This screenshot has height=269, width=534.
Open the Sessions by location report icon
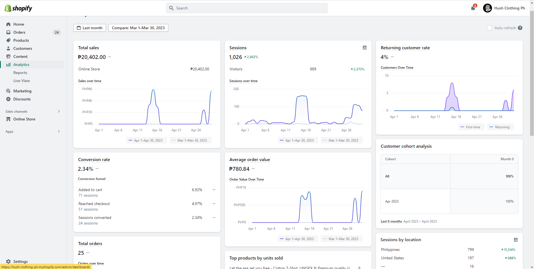coord(516,240)
